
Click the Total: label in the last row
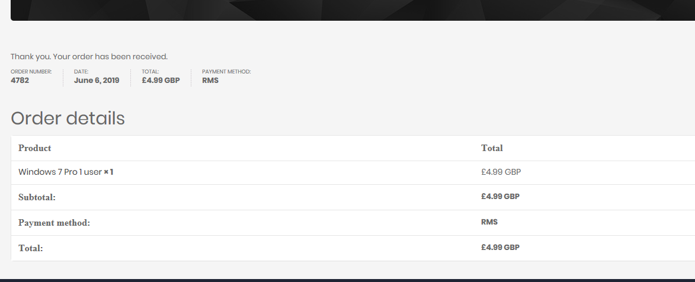[31, 248]
